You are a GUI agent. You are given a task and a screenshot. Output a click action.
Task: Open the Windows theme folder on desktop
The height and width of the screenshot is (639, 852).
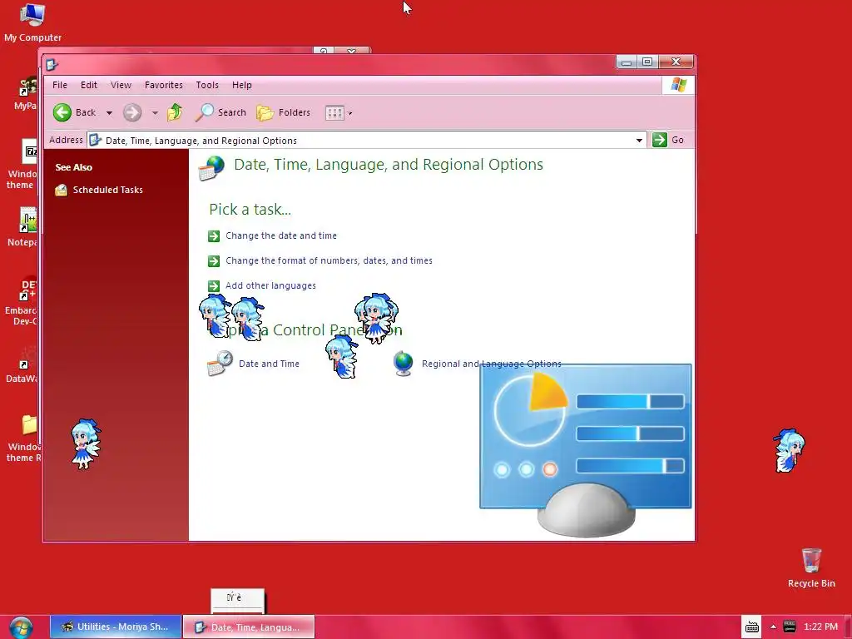[22, 438]
